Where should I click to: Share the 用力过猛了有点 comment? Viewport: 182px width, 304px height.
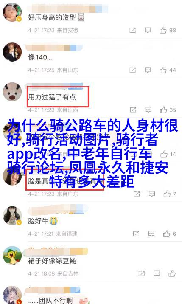[x=133, y=110]
